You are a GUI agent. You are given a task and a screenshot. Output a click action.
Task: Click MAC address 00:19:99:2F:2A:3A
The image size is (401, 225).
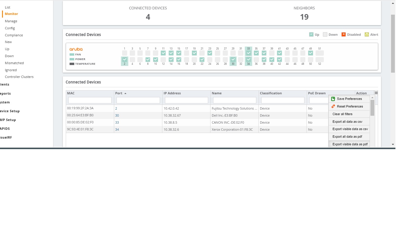(80, 108)
